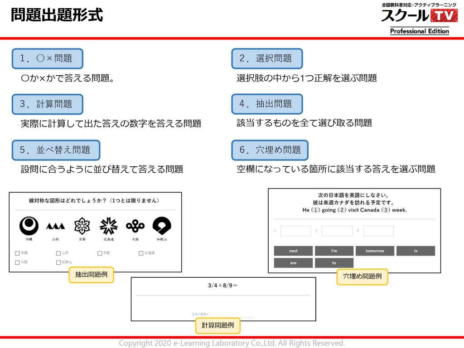
Task: Click the 1. ○×問題 label box
Action: click(47, 58)
